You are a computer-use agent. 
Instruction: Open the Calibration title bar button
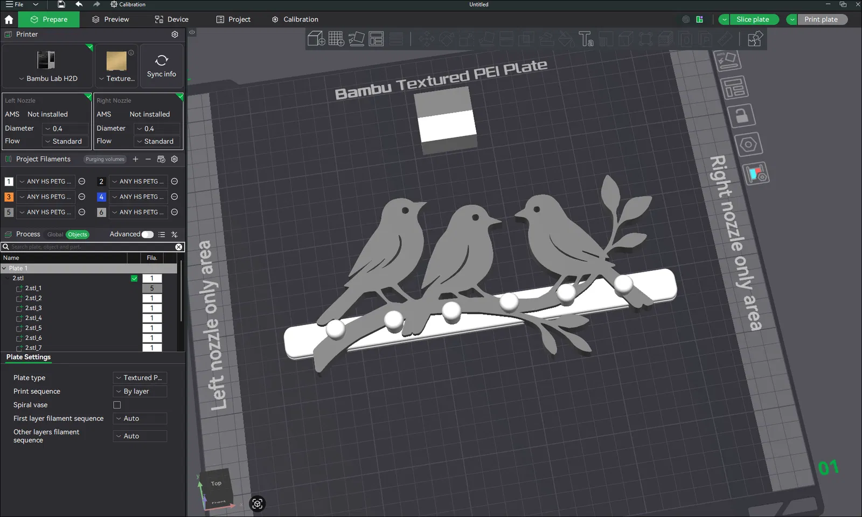pyautogui.click(x=128, y=4)
